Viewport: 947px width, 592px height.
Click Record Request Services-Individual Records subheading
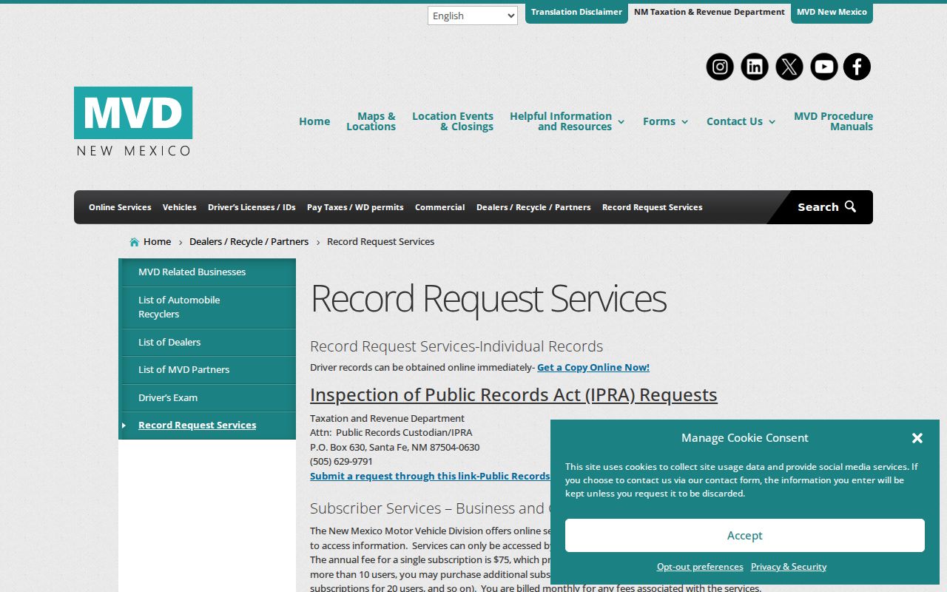[x=456, y=346]
